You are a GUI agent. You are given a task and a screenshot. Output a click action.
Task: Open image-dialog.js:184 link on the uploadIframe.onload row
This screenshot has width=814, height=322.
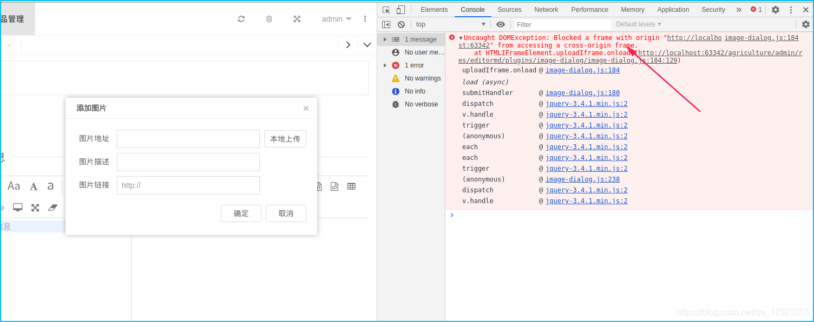(x=582, y=70)
